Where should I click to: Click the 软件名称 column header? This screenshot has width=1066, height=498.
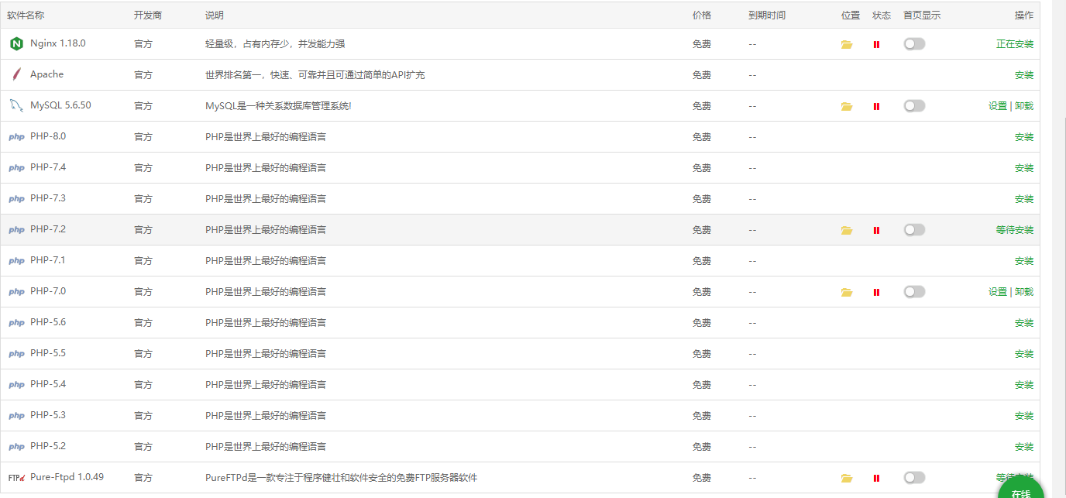click(26, 15)
